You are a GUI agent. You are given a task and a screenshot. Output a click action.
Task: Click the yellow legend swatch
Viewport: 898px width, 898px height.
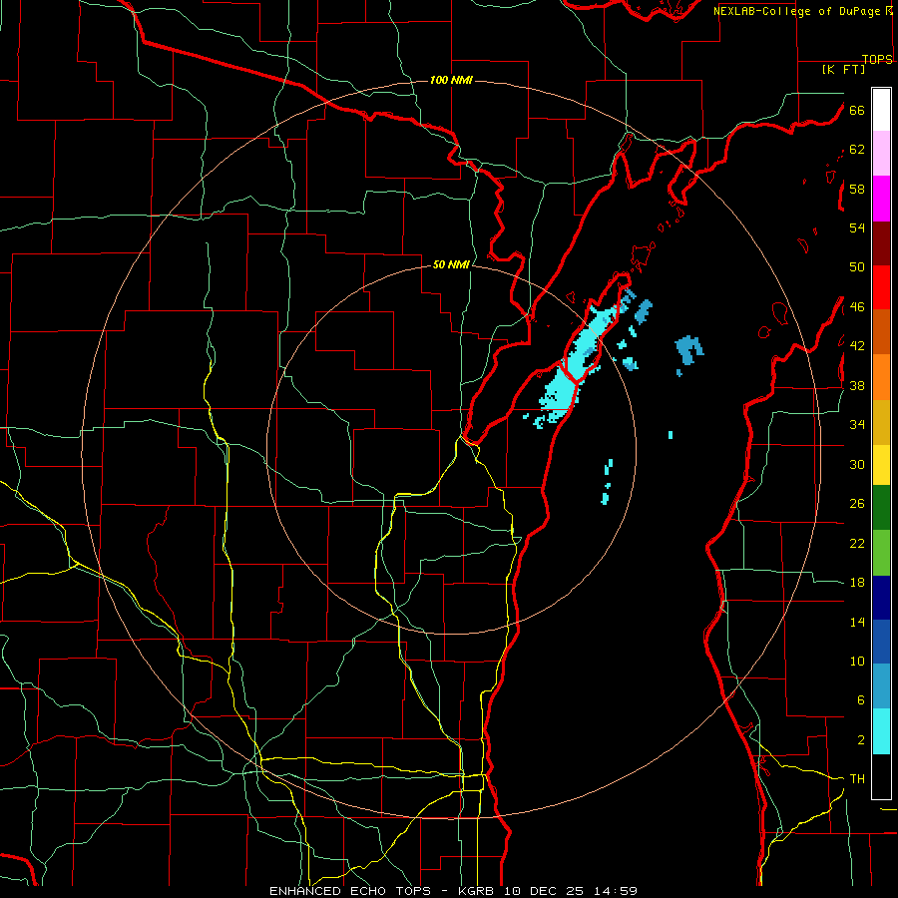coord(881,464)
